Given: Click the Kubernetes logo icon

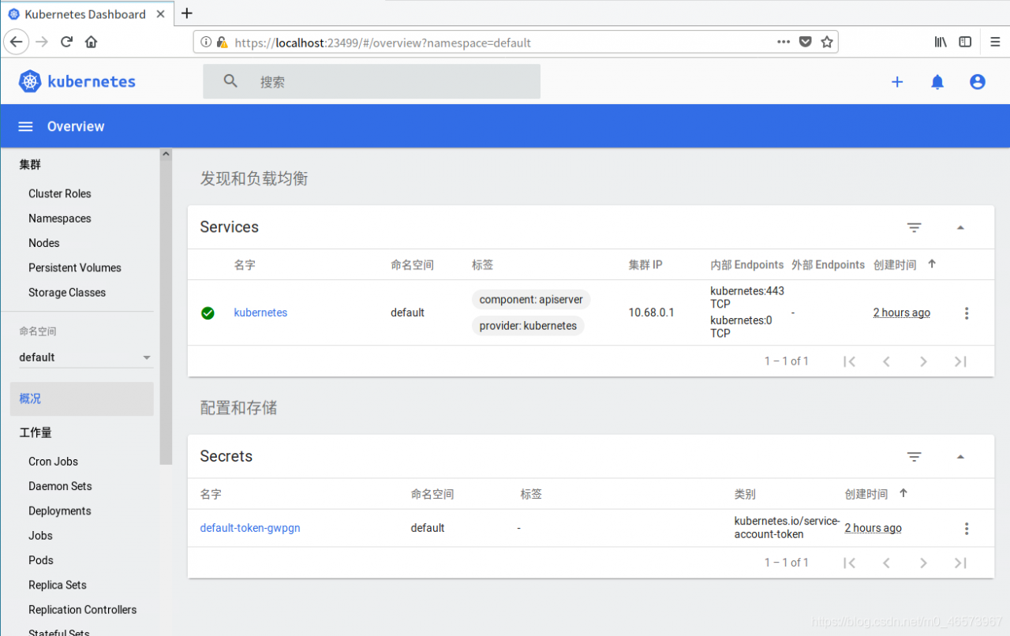Looking at the screenshot, I should 30,81.
